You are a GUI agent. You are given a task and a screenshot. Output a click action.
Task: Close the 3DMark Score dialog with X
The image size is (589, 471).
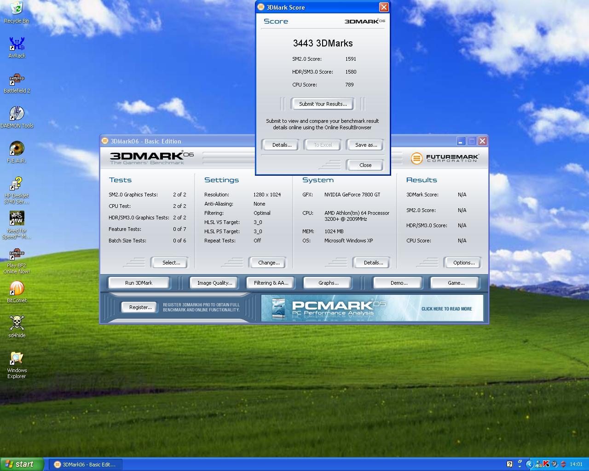384,7
